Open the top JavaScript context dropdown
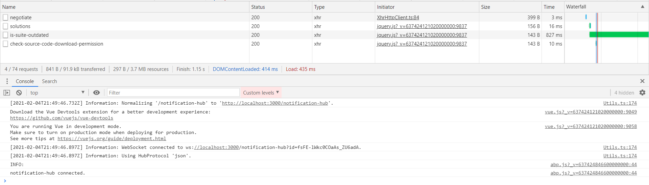Screen dimensions: 649x185 [x=57, y=92]
